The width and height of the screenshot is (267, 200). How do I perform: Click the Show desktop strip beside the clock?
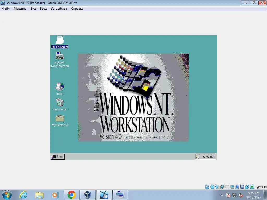click(265, 195)
